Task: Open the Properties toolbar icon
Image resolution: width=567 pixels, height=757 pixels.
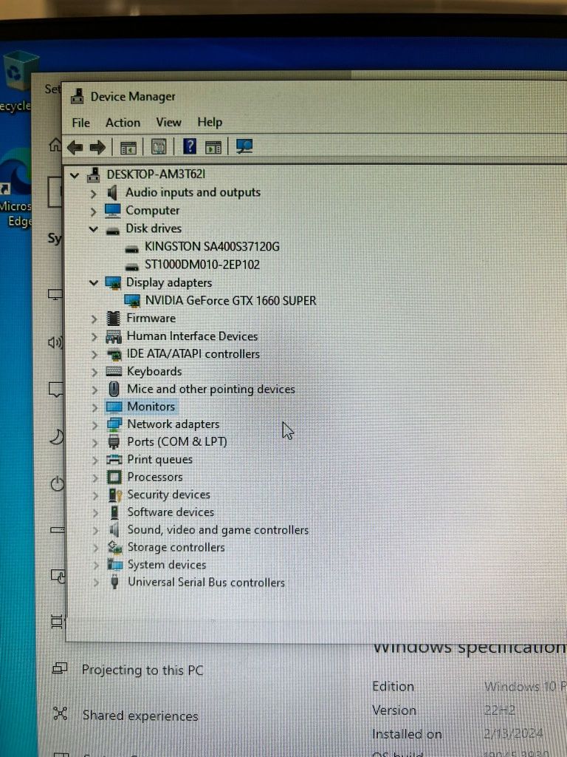Action: 159,147
